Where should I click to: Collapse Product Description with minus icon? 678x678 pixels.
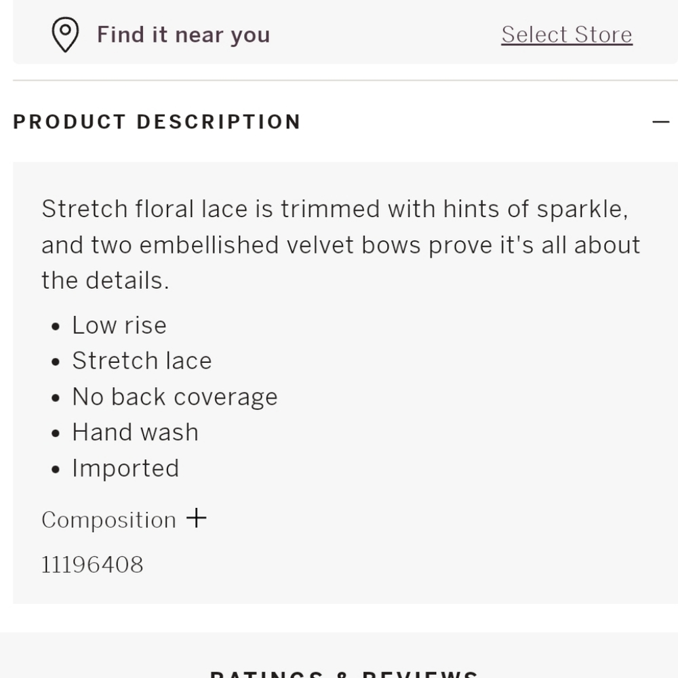660,122
